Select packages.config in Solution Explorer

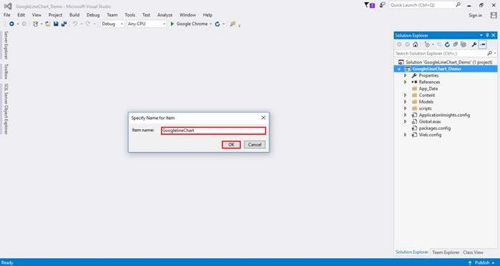pos(435,128)
